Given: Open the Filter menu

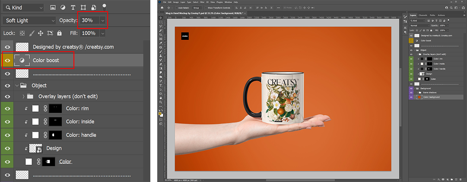Looking at the screenshot, I should (x=202, y=2).
